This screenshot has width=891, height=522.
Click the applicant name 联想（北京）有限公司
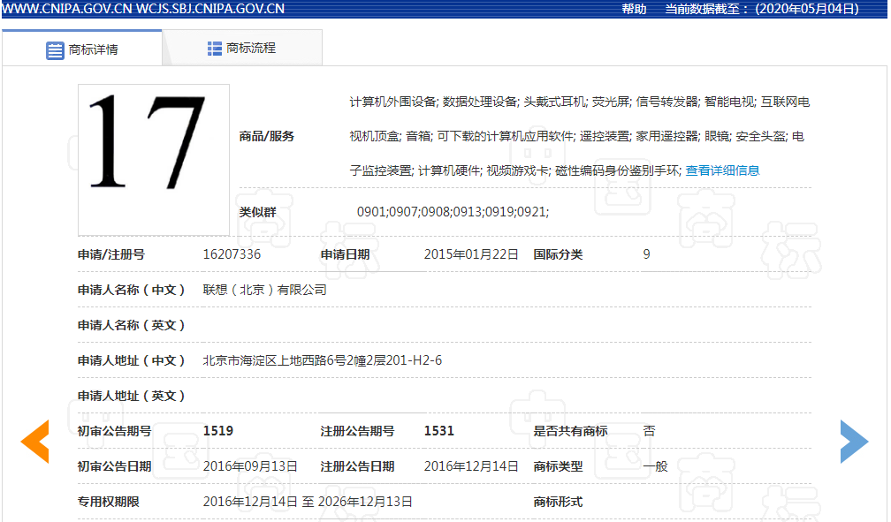click(x=264, y=290)
